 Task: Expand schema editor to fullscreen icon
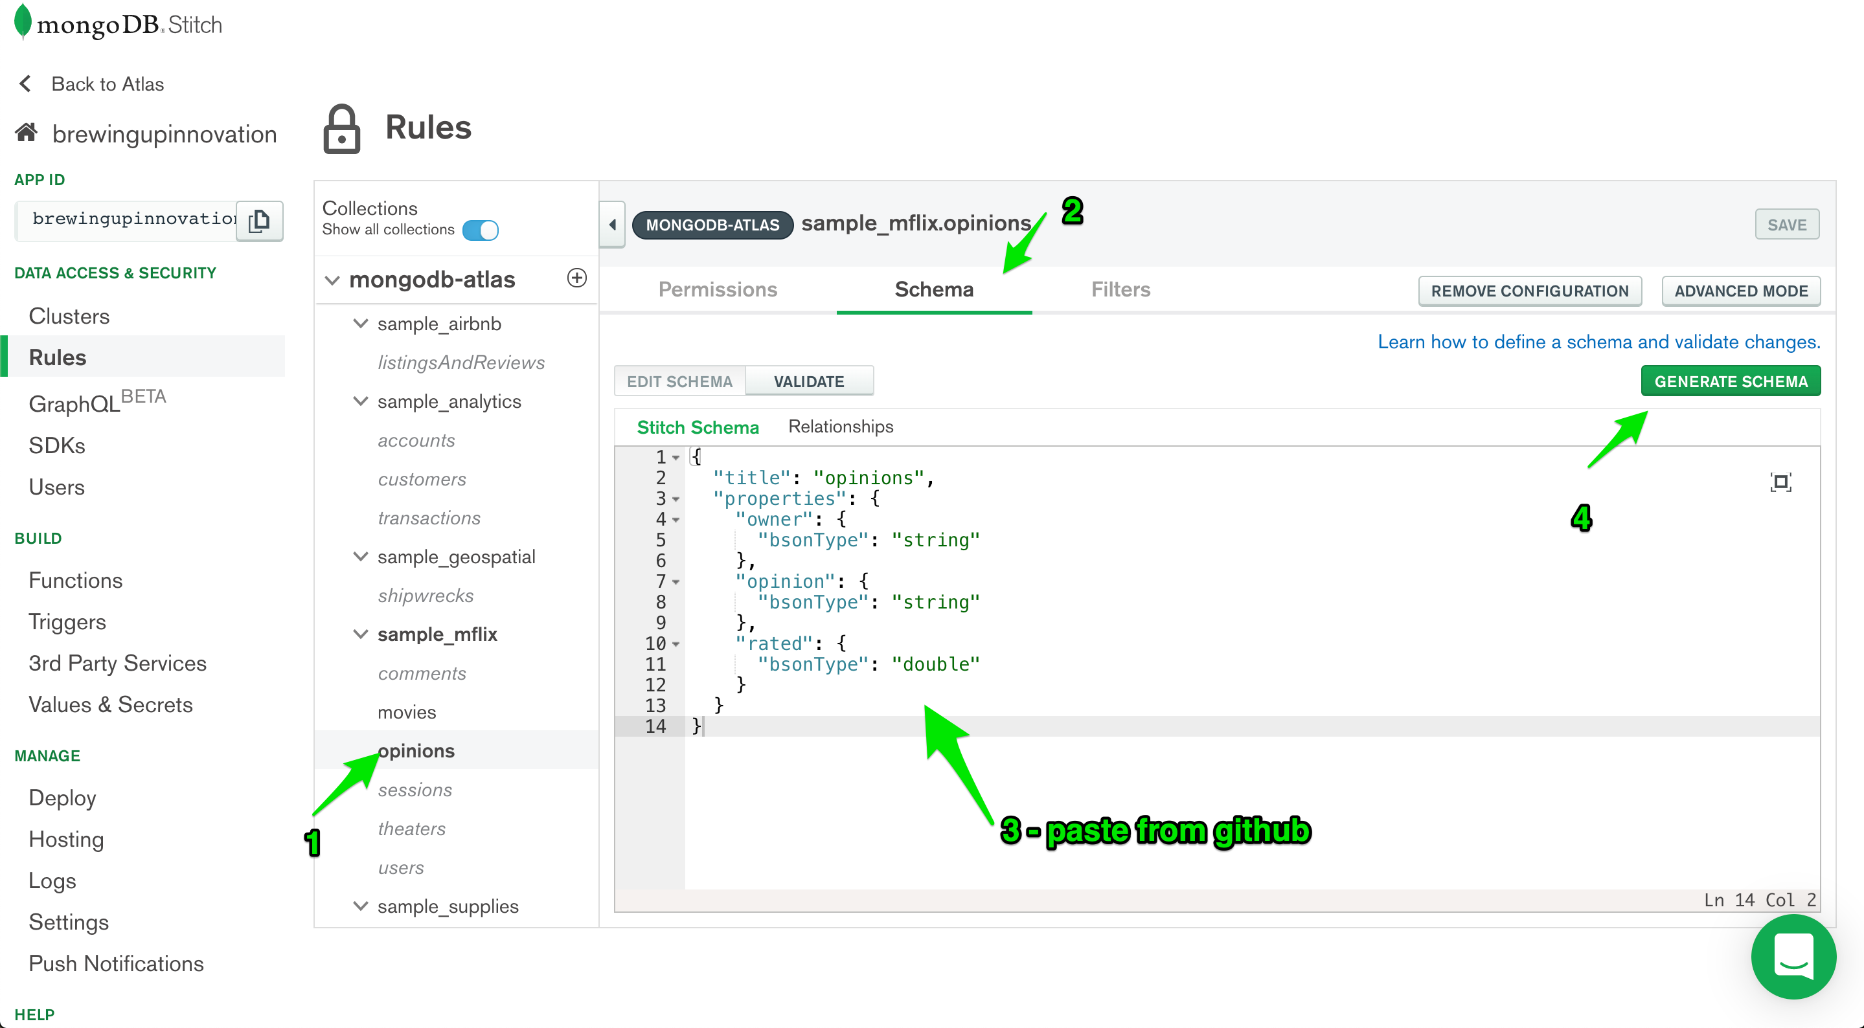[x=1781, y=482]
